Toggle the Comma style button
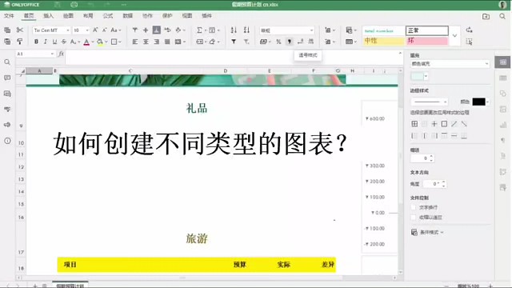Viewport: 512px width, 288px height. click(290, 42)
